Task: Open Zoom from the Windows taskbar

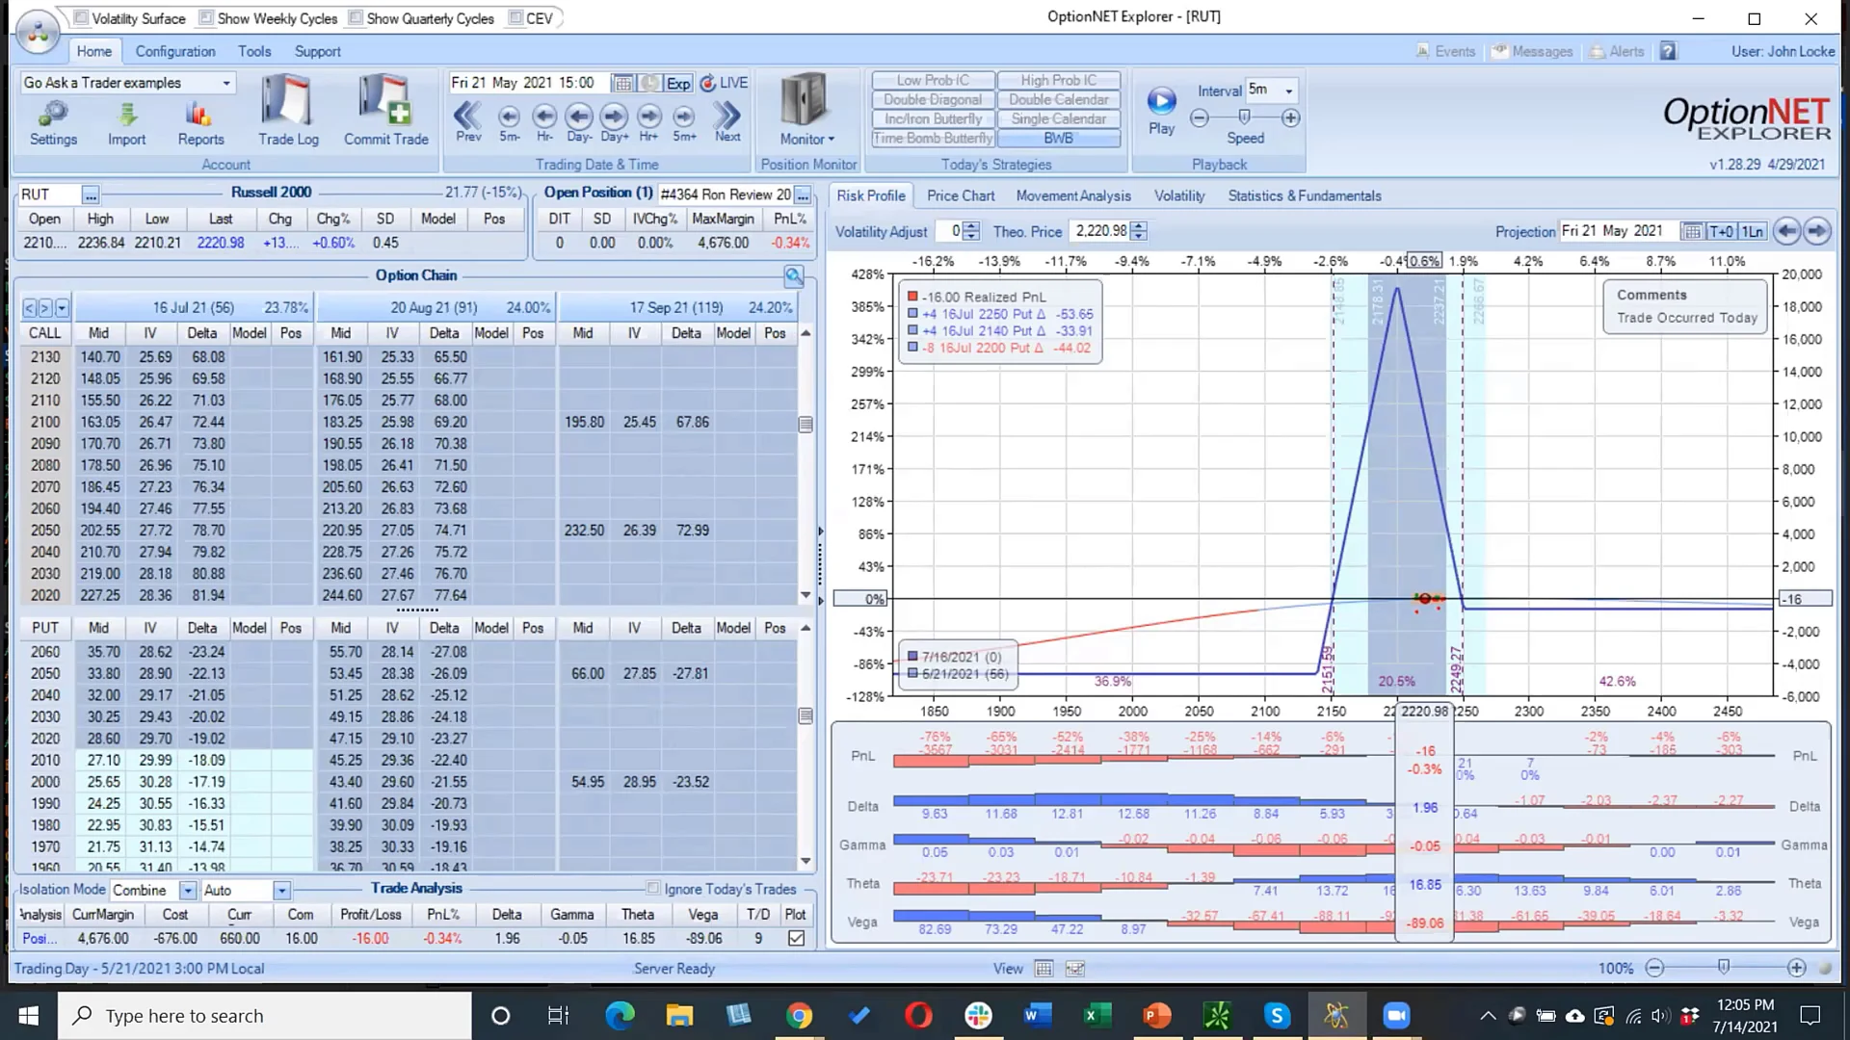Action: (1396, 1015)
